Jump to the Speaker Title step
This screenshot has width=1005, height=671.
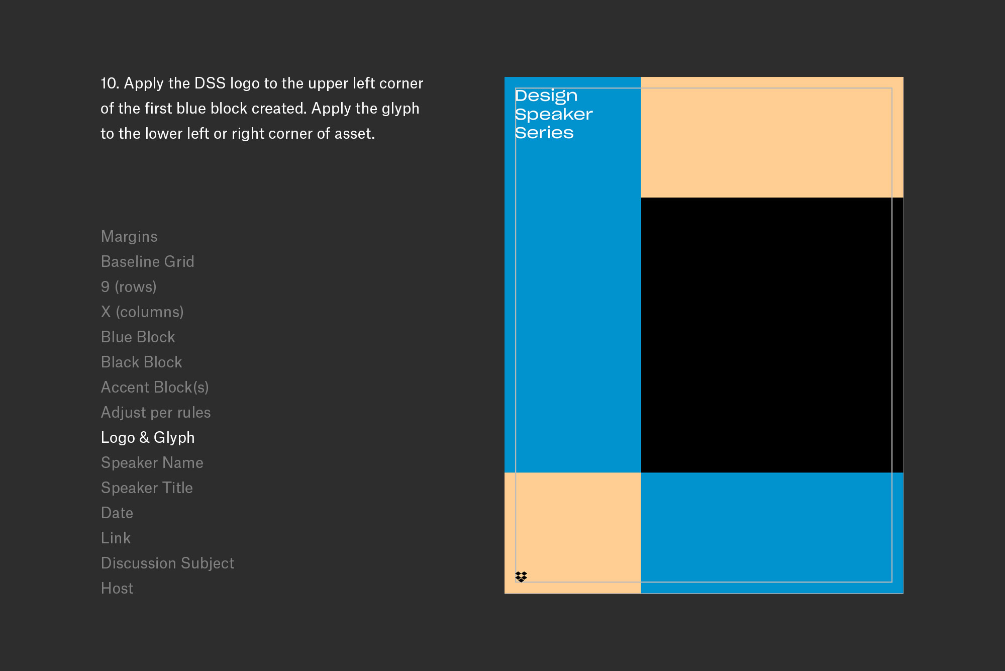[x=147, y=488]
